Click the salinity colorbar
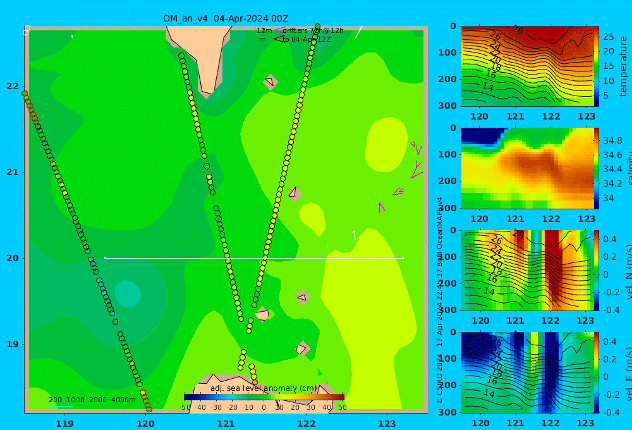The image size is (632, 430). [x=597, y=168]
